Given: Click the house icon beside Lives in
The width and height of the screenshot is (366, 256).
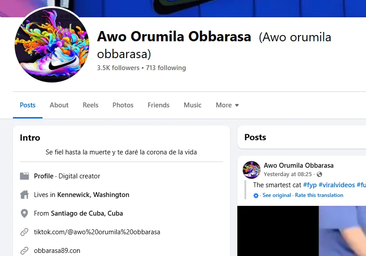Looking at the screenshot, I should pos(24,195).
